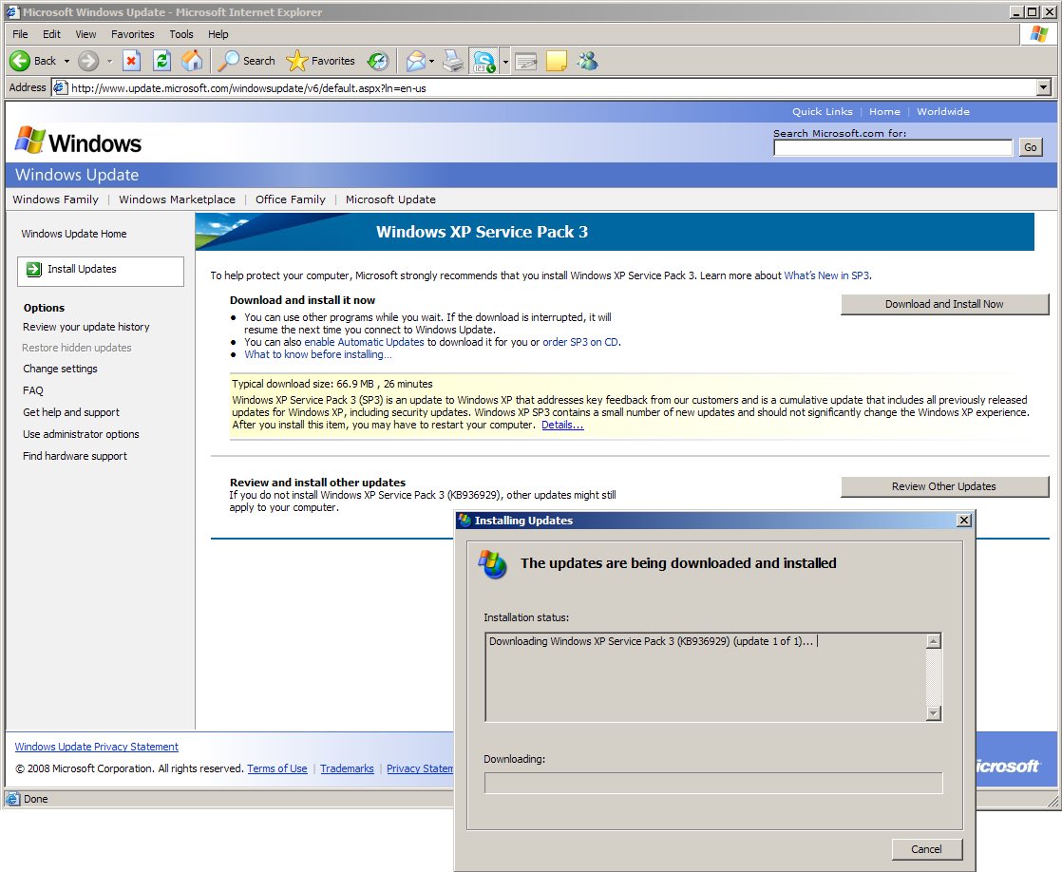
Task: Open Windows Messenger from the toolbar icon
Action: pyautogui.click(x=585, y=61)
